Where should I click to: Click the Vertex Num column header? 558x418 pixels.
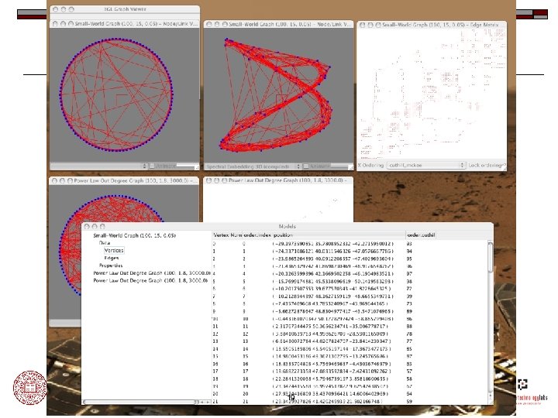[x=227, y=235]
